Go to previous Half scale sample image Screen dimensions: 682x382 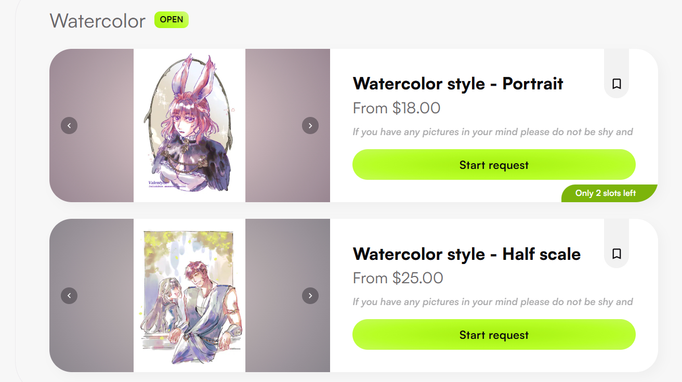[x=69, y=296]
